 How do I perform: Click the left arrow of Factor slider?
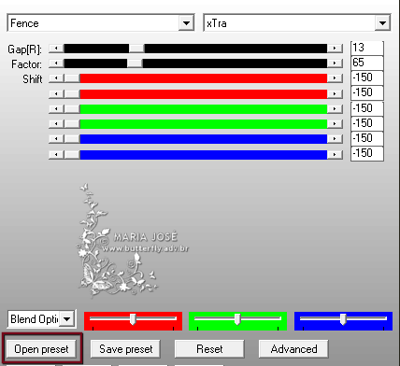click(56, 63)
